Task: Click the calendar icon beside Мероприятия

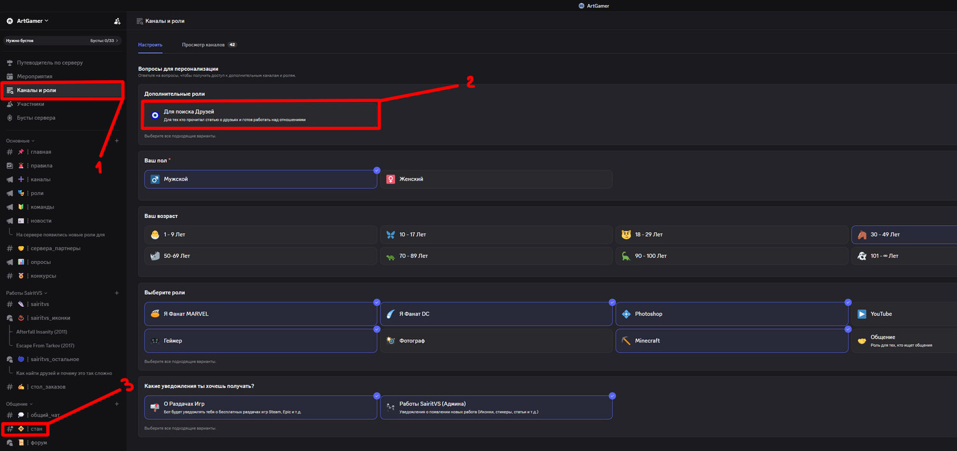Action: click(10, 77)
